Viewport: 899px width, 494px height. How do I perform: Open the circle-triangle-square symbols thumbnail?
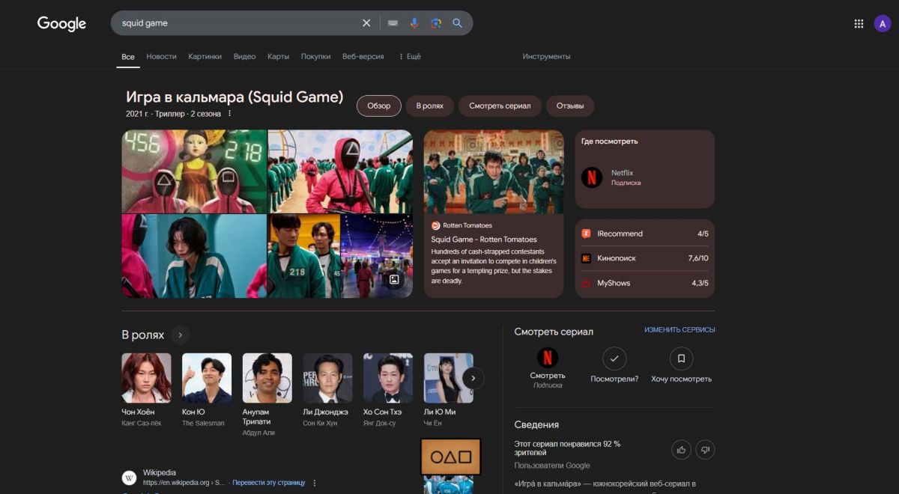[451, 456]
